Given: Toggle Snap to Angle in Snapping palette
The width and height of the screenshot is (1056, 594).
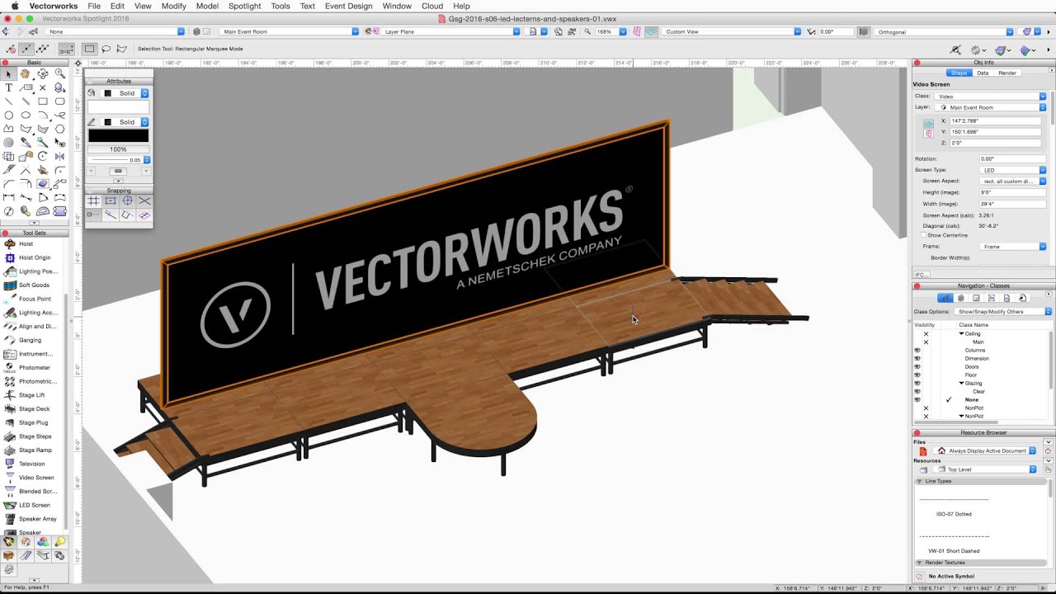Looking at the screenshot, I should 127,200.
